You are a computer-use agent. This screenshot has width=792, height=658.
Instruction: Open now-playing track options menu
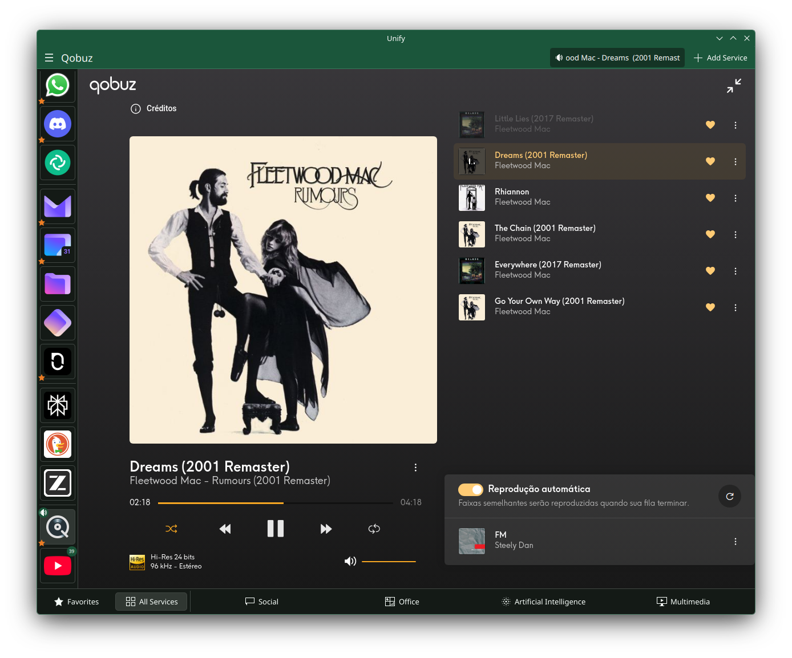pyautogui.click(x=415, y=468)
